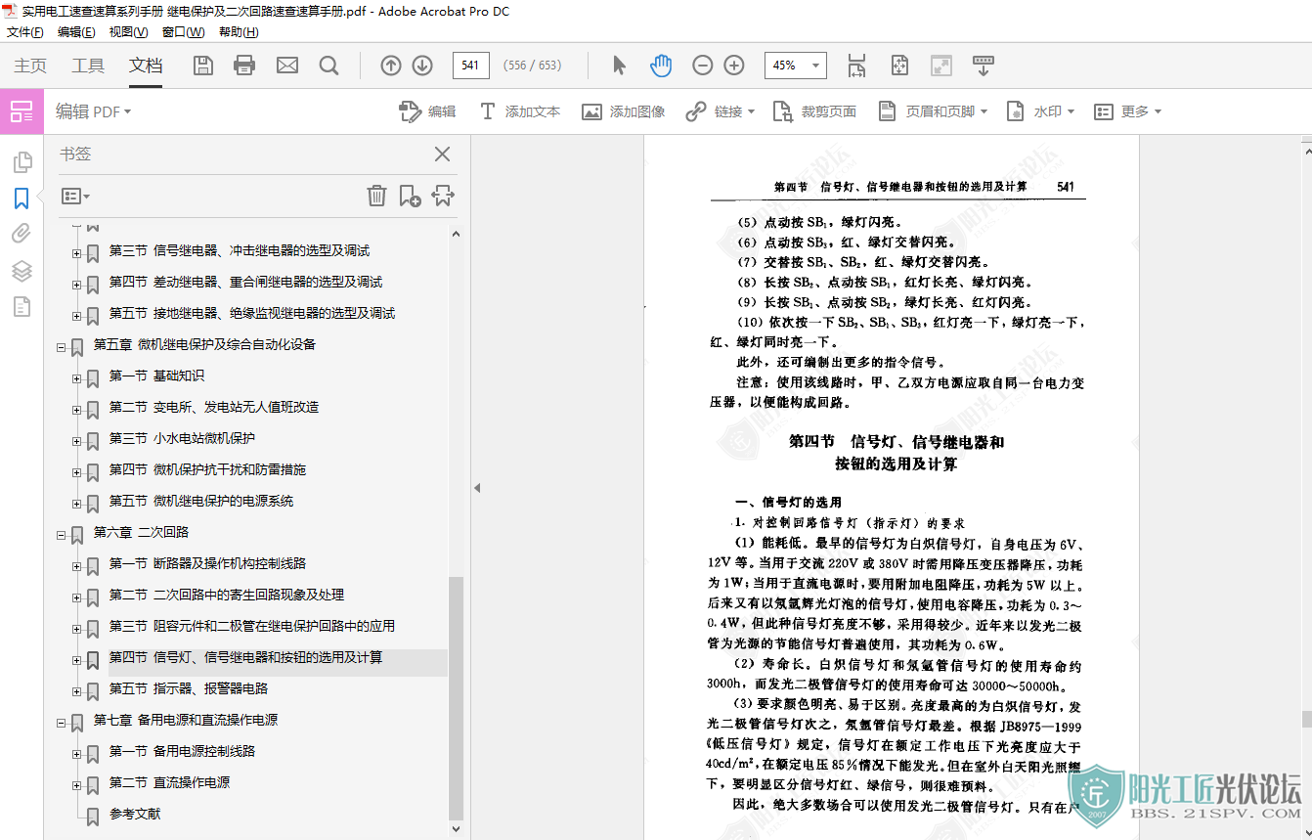The image size is (1312, 840).
Task: Click 编辑 edit tool in toolbar
Action: click(428, 111)
